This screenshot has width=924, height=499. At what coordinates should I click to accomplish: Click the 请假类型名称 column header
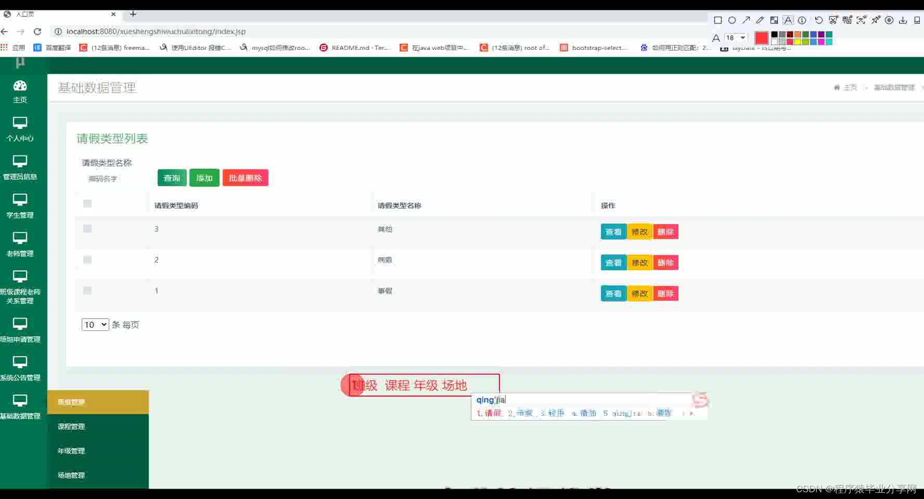click(400, 205)
